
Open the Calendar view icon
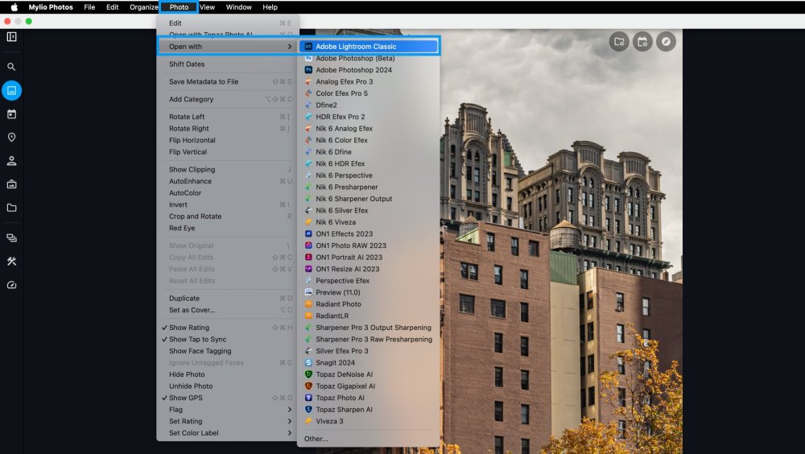11,114
